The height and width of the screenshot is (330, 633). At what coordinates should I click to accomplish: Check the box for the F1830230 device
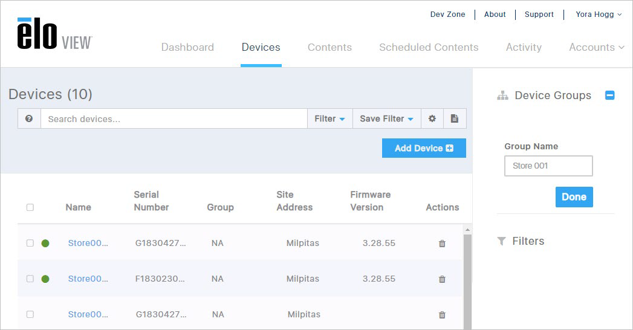(x=30, y=279)
